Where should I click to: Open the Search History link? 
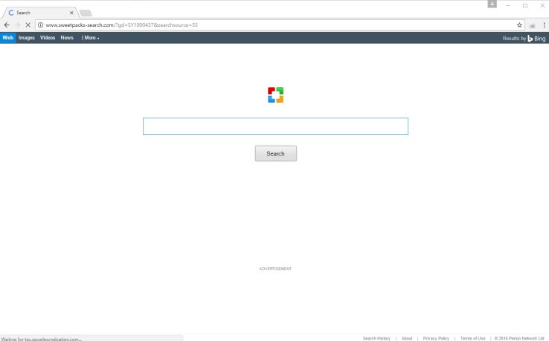tap(376, 338)
